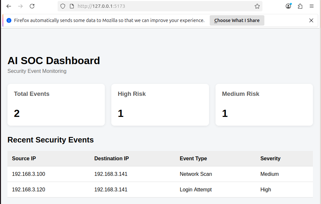
Task: Click the Destination IP column header
Action: coord(111,159)
